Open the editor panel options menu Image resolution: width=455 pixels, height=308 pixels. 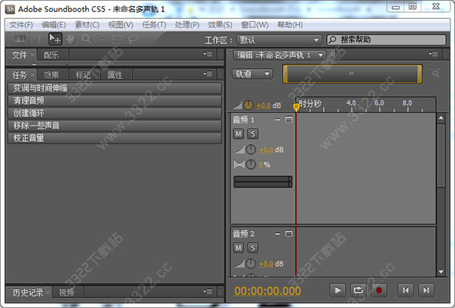pos(434,54)
